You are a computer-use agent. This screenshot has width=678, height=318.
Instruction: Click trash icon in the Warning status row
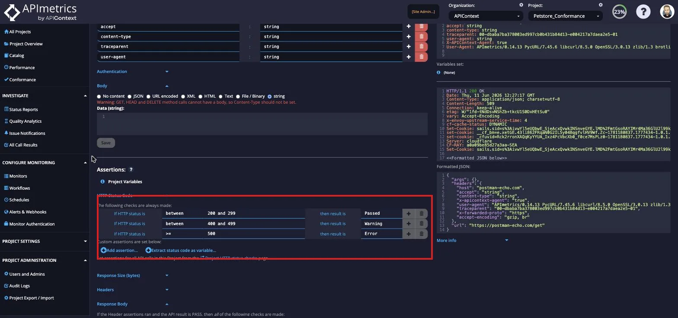point(422,223)
